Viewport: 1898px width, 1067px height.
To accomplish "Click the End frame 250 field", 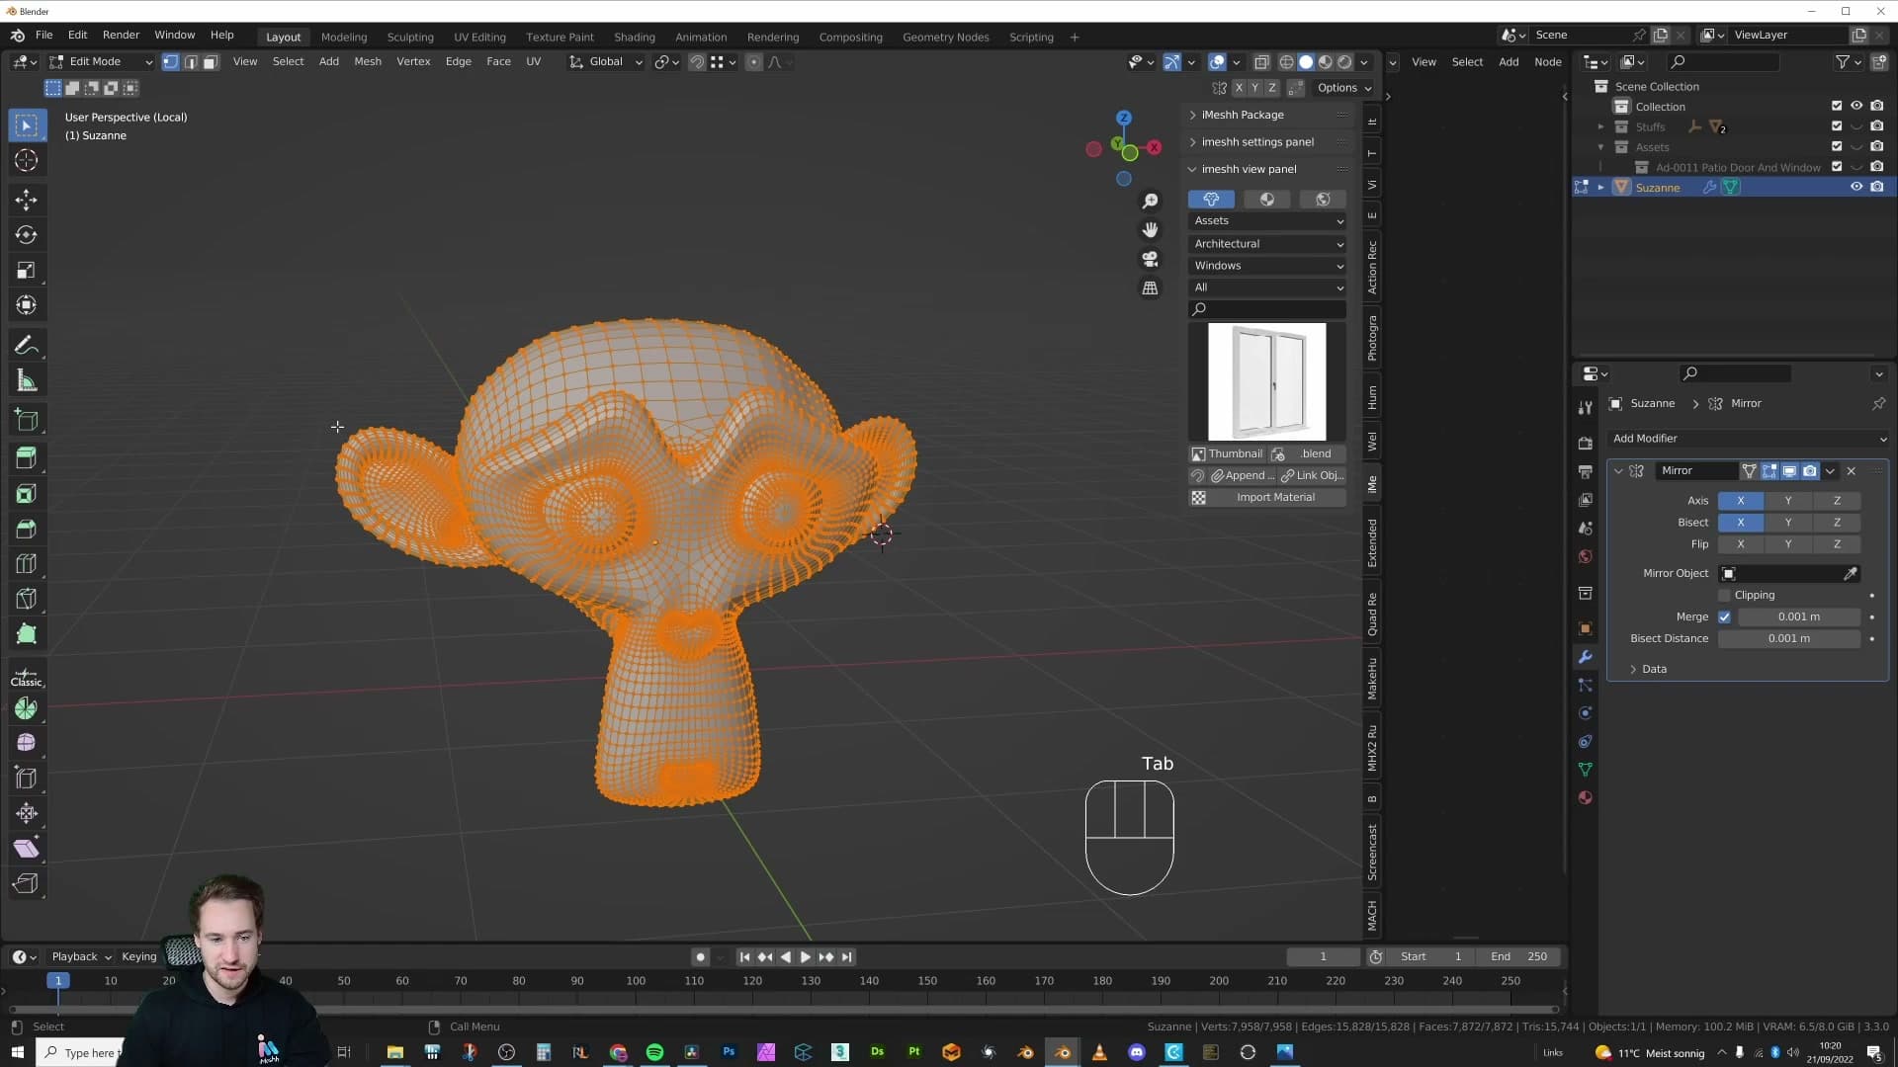I will pos(1519,957).
